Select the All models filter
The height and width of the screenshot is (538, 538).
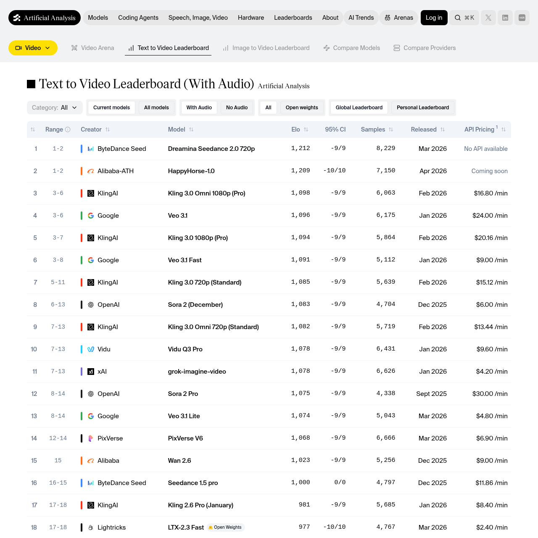coord(156,108)
